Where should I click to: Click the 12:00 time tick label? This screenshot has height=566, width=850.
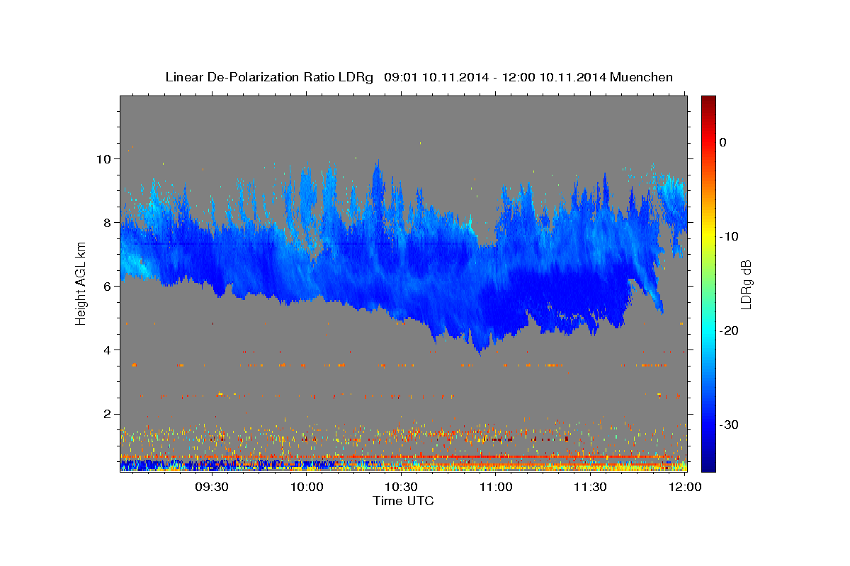[685, 487]
